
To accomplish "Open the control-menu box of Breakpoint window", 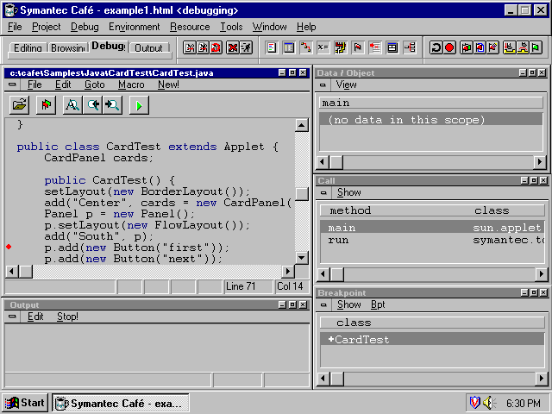I will (x=323, y=304).
